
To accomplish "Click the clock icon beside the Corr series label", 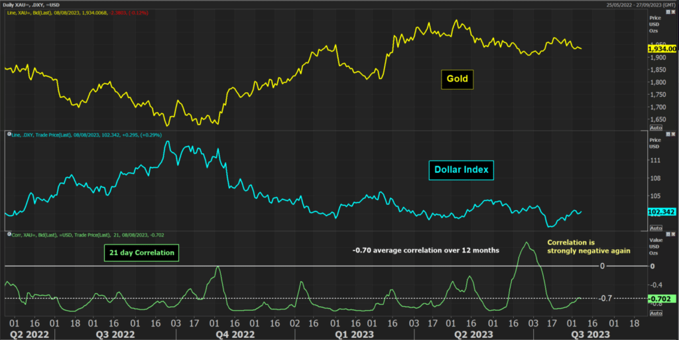I will point(9,234).
